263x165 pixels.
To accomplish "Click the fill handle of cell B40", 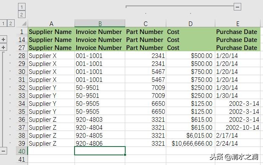I will [x=125, y=155].
